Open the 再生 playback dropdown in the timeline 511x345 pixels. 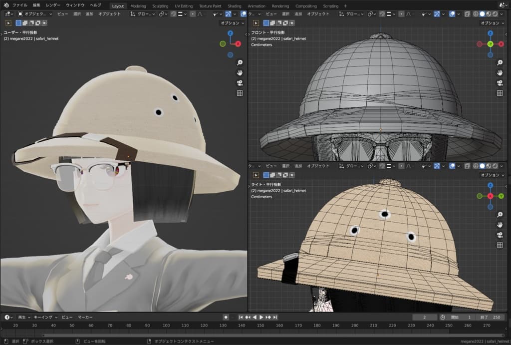[x=23, y=317]
